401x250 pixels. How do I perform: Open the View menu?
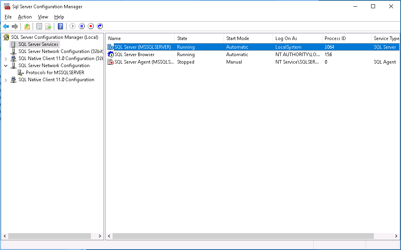tap(43, 17)
